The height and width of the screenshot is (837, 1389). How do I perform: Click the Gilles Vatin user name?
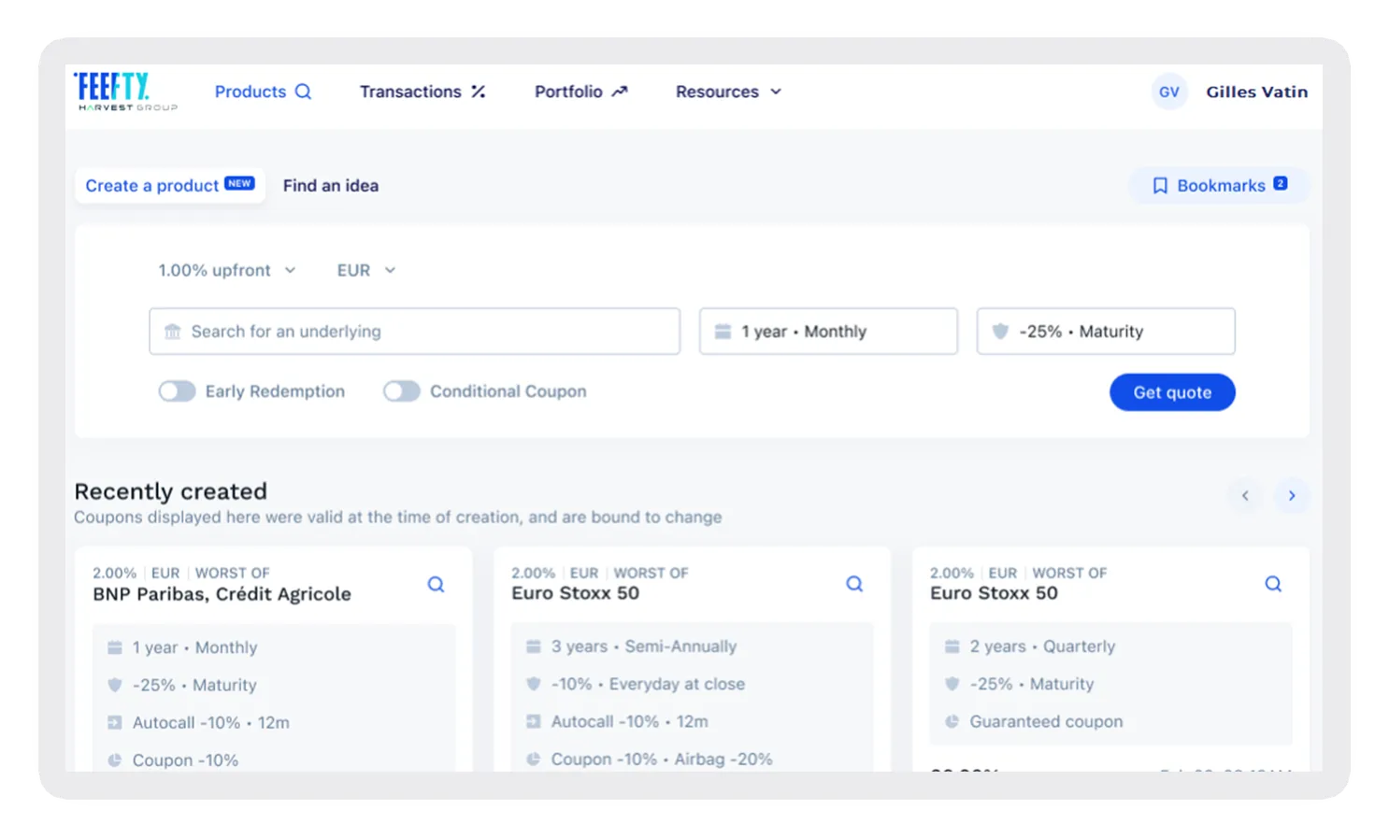click(1256, 92)
